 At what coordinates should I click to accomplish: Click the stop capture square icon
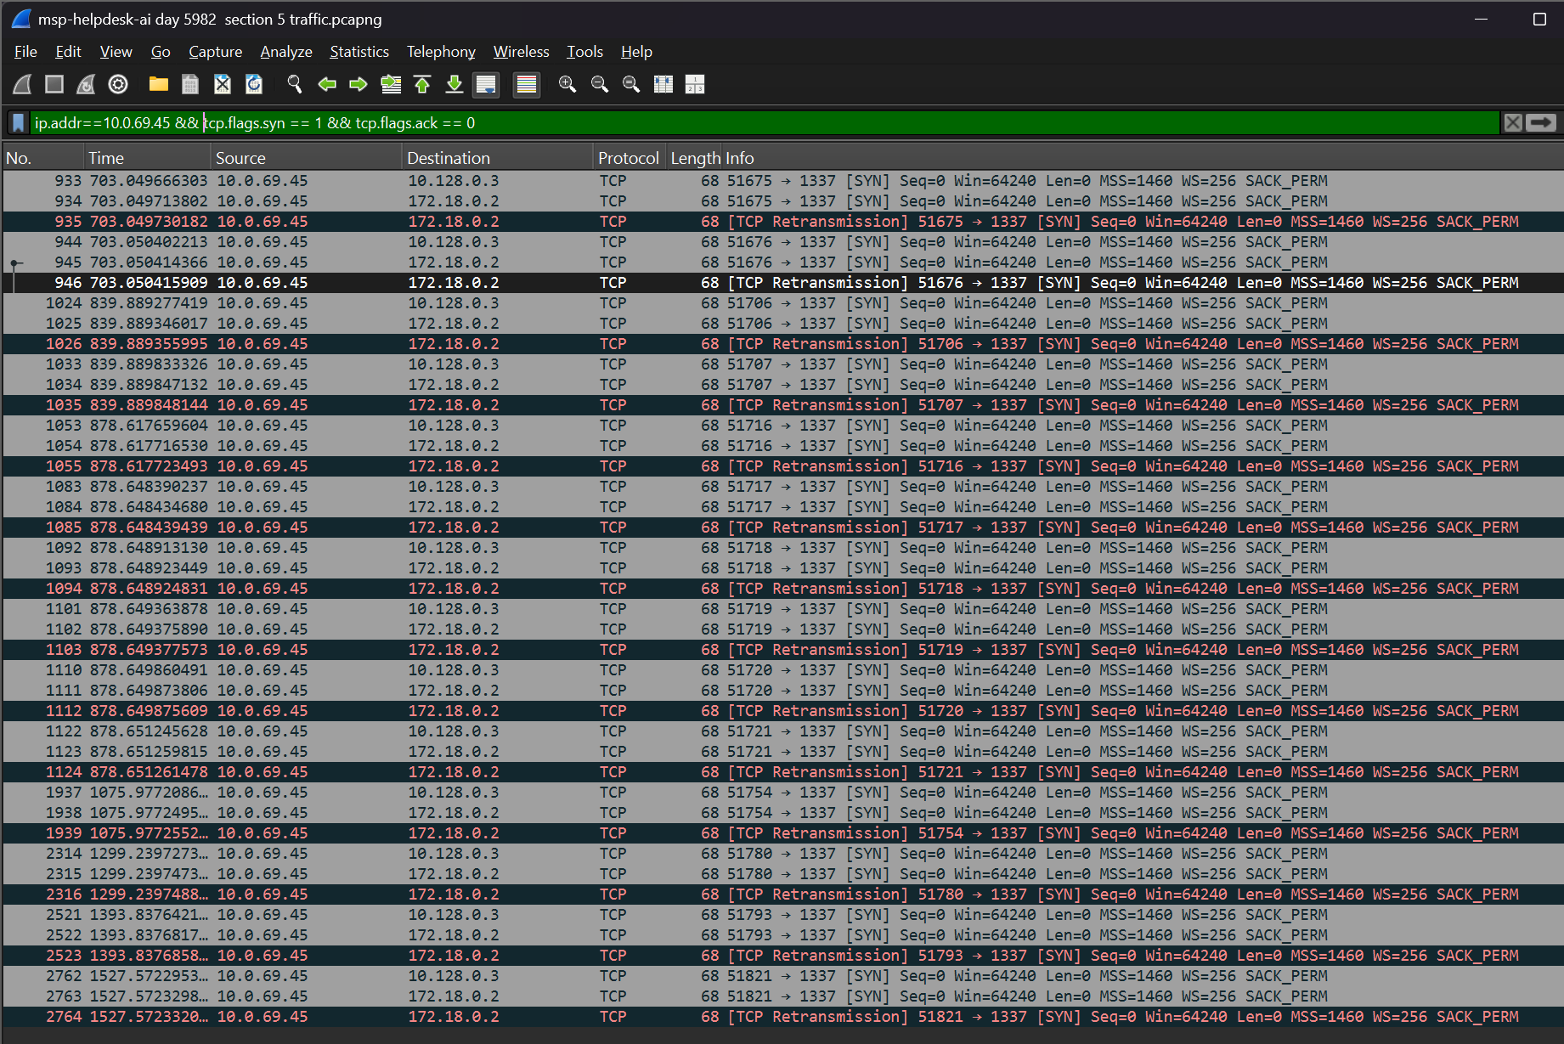coord(54,84)
